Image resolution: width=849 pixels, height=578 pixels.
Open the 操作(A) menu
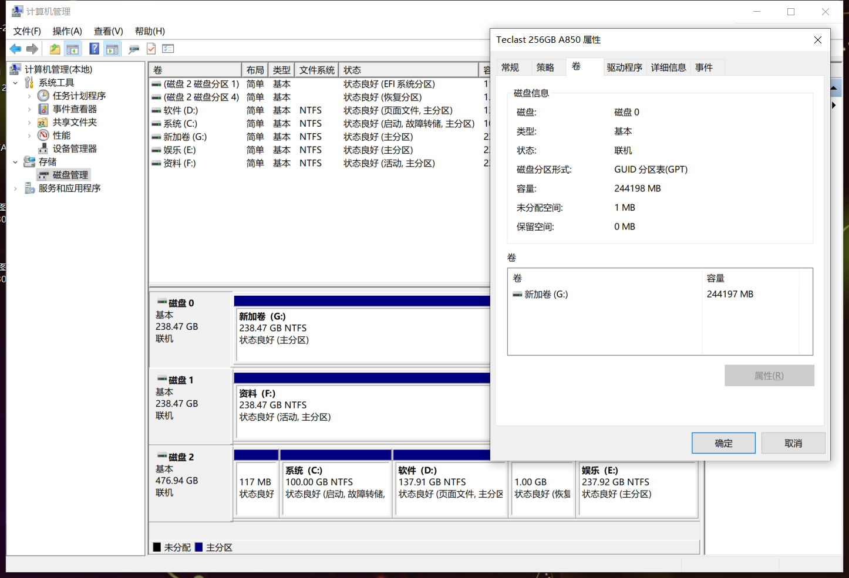click(x=67, y=31)
